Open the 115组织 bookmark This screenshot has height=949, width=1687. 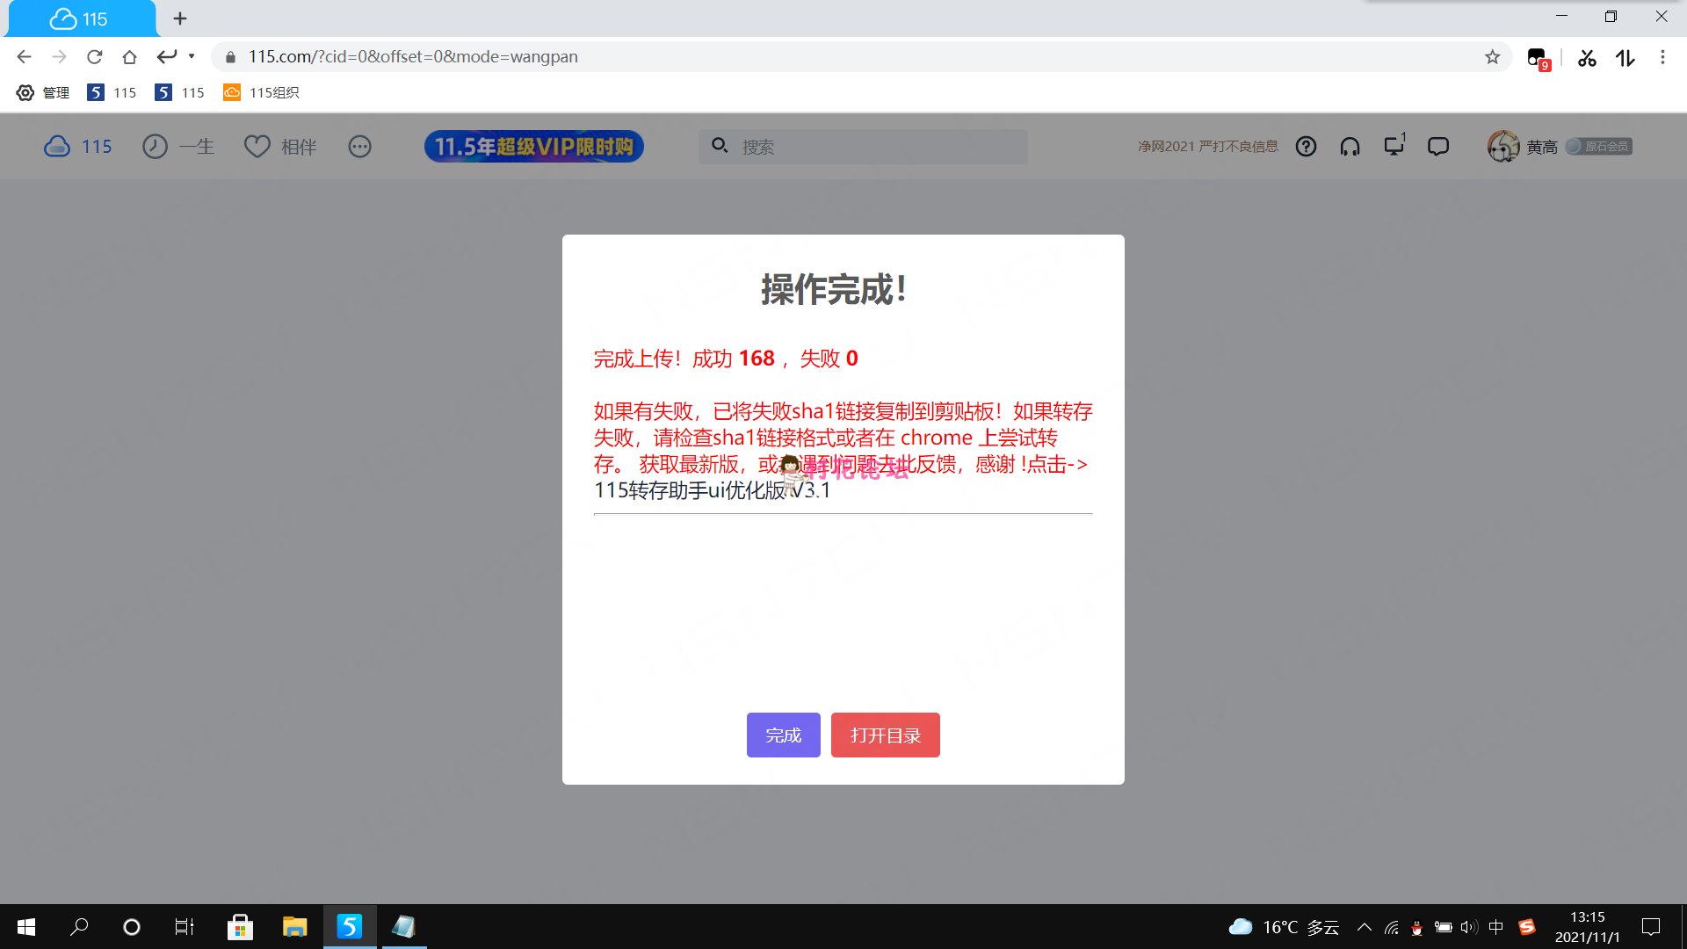pyautogui.click(x=261, y=92)
